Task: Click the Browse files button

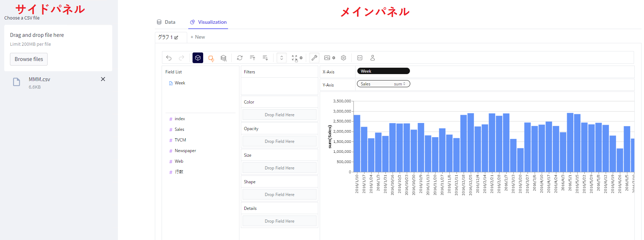Action: 29,59
